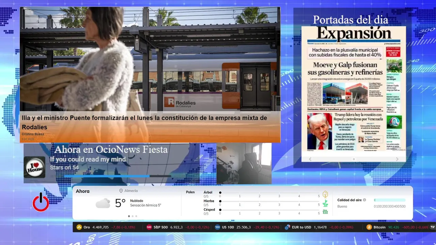Click the "Polen" label
Viewport: 436px width, 245px height.
[x=190, y=192]
